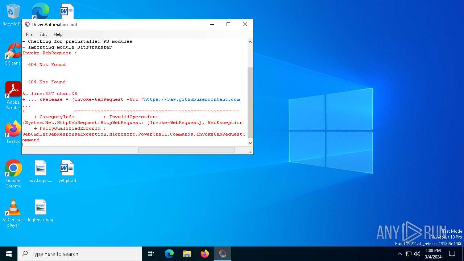Click the 'FullyQualifiedErrorId' line
This screenshot has height=261, width=464.
(x=70, y=128)
